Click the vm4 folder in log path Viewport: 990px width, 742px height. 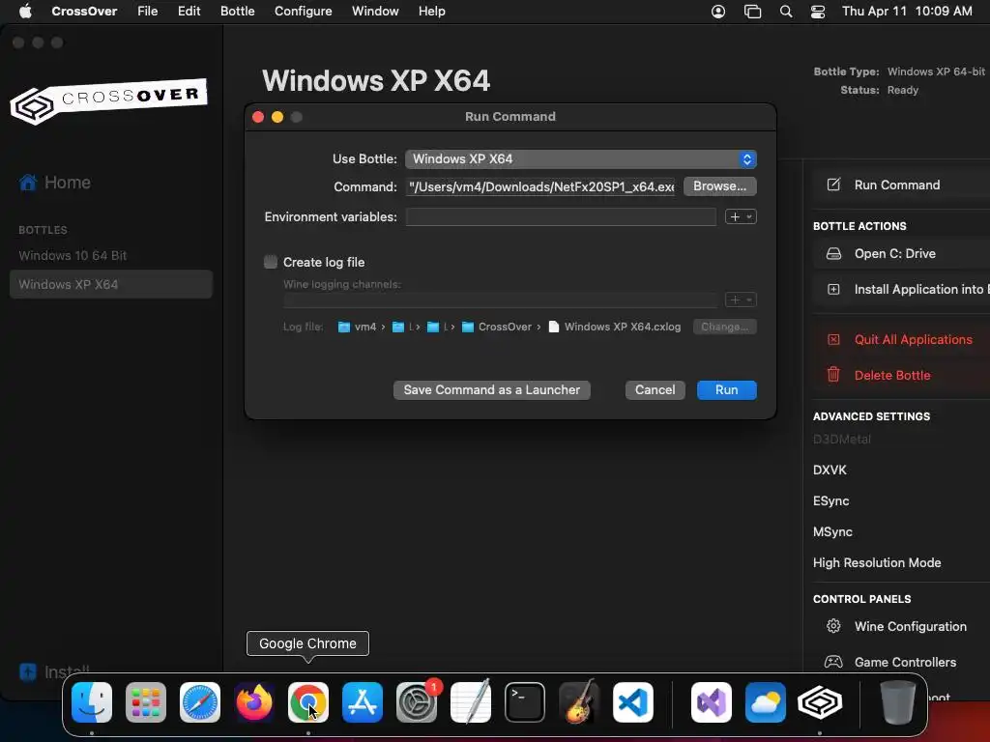[358, 327]
